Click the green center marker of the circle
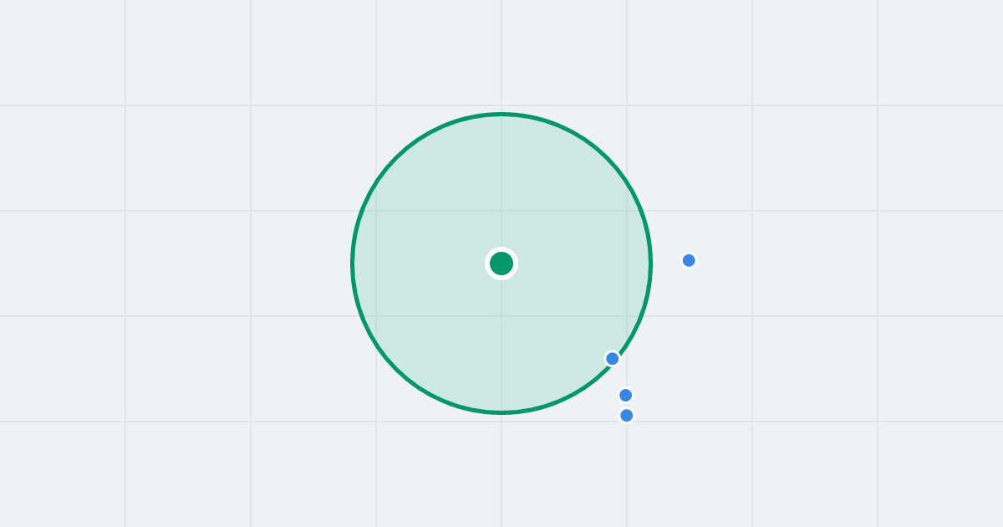The image size is (1003, 527). pos(501,263)
